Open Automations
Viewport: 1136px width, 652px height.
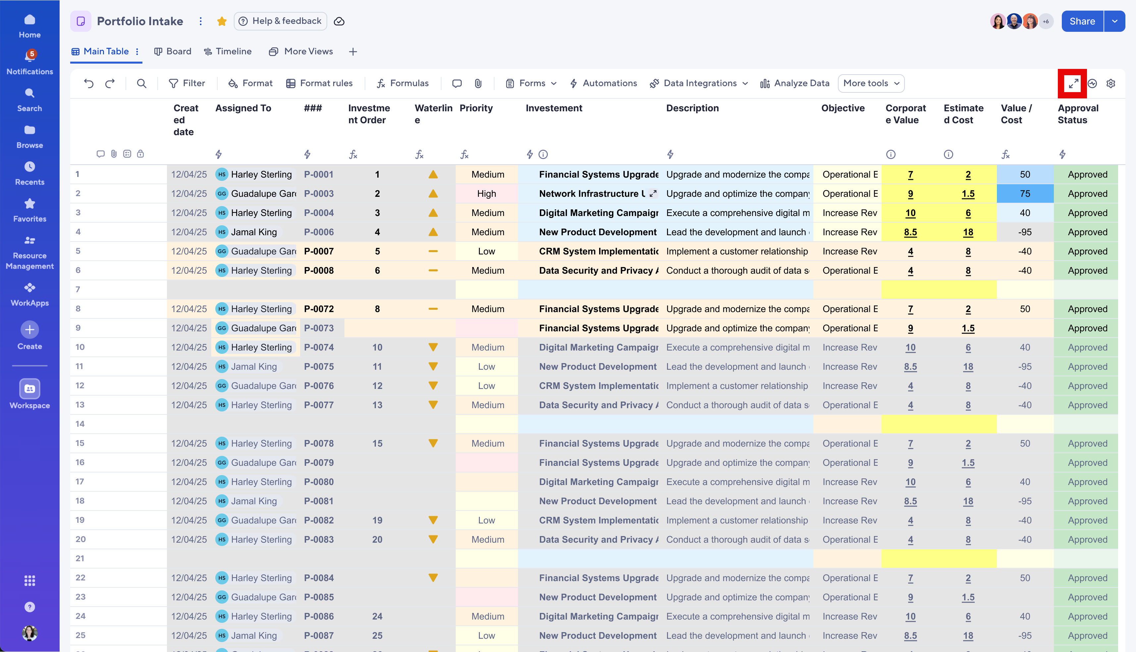pyautogui.click(x=603, y=83)
